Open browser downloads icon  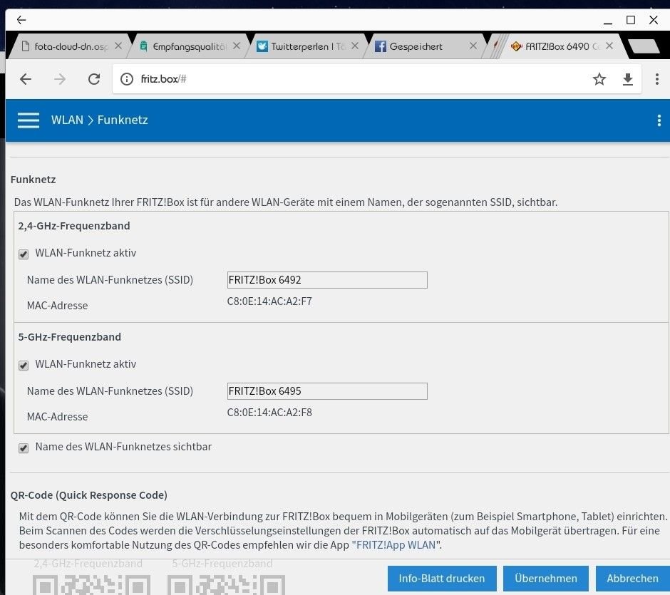tap(628, 79)
